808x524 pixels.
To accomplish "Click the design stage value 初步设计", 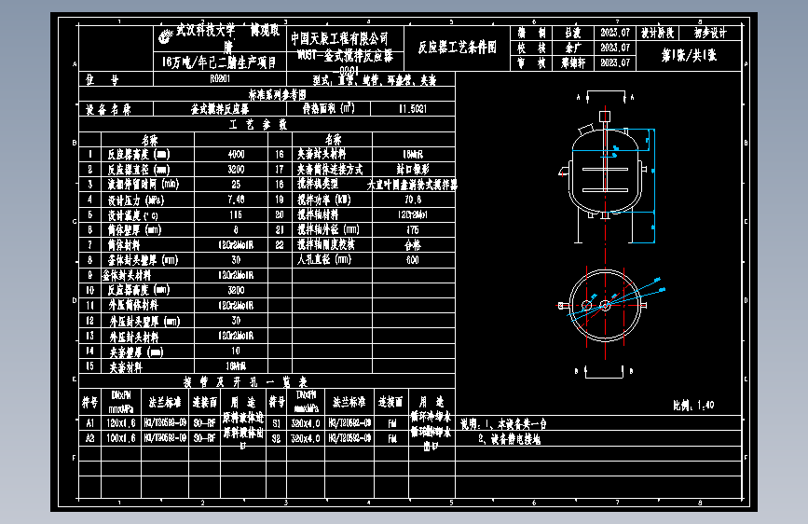I will (710, 33).
